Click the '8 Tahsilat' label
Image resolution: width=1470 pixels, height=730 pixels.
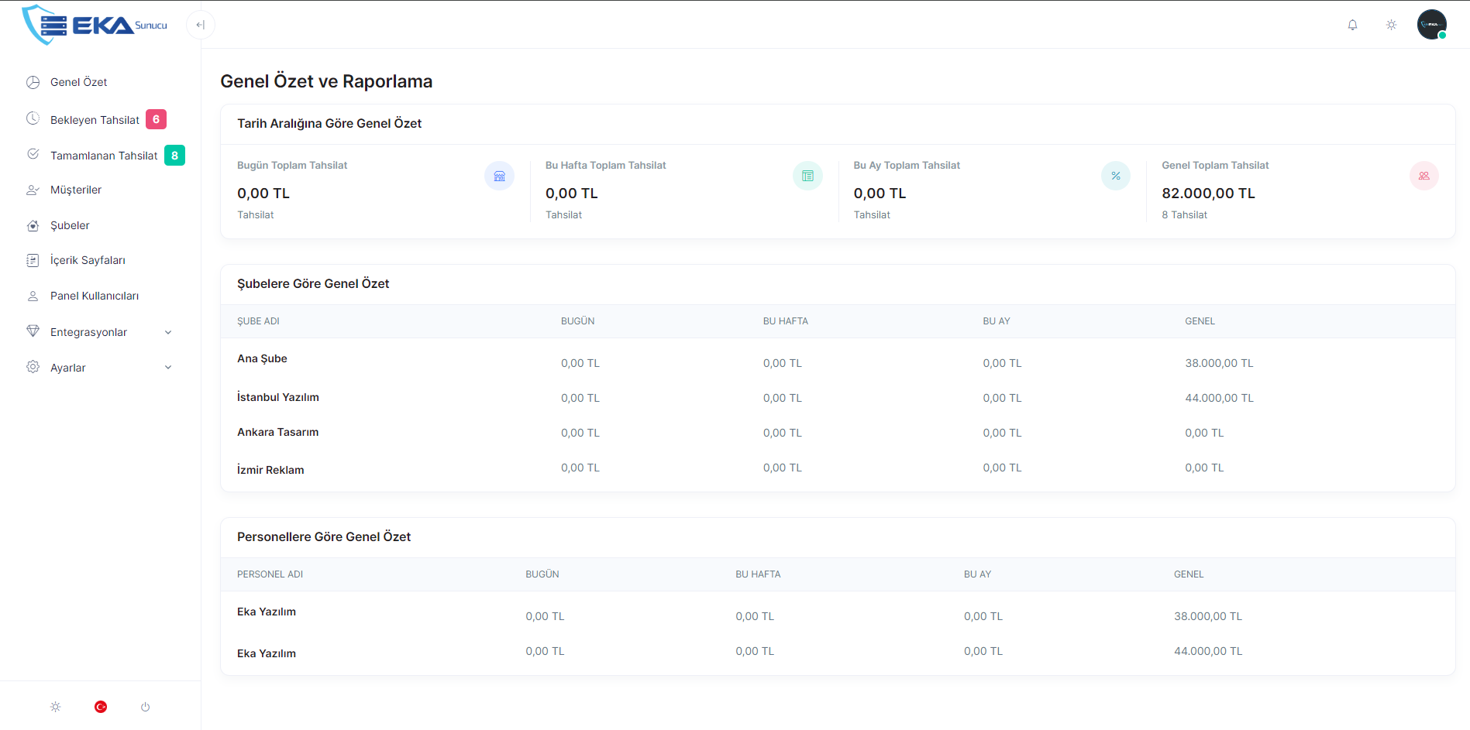(1184, 215)
